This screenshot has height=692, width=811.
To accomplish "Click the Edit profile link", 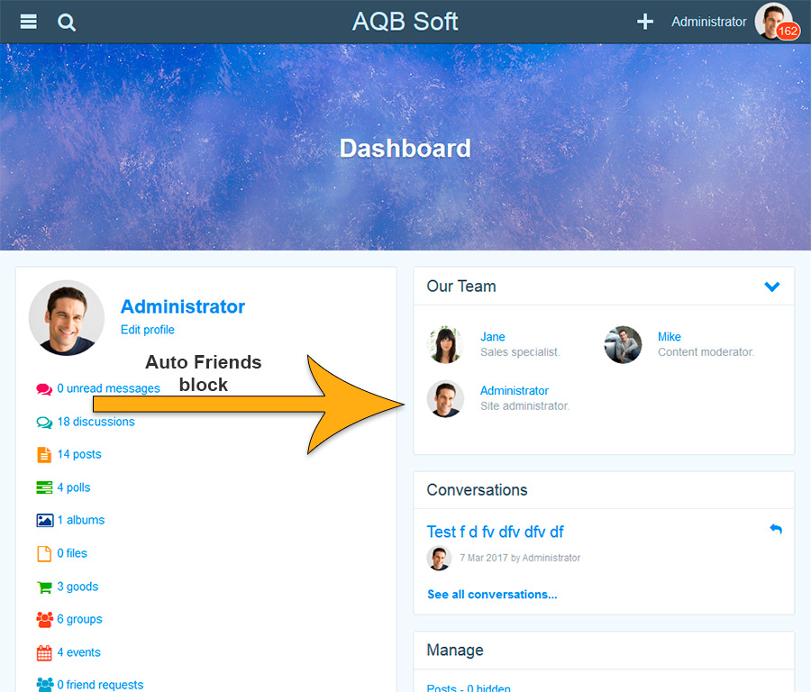I will [148, 330].
